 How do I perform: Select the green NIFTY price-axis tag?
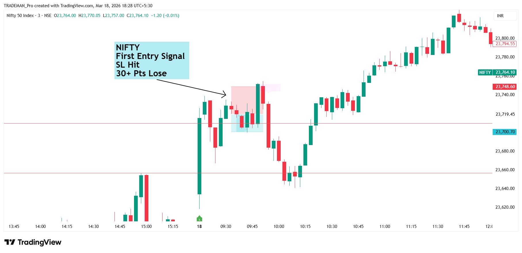tap(485, 73)
